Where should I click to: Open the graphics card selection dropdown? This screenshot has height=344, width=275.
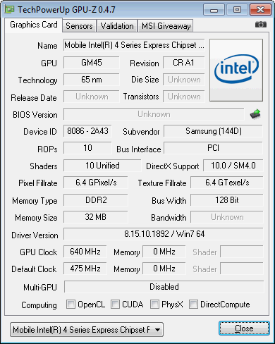(87, 330)
